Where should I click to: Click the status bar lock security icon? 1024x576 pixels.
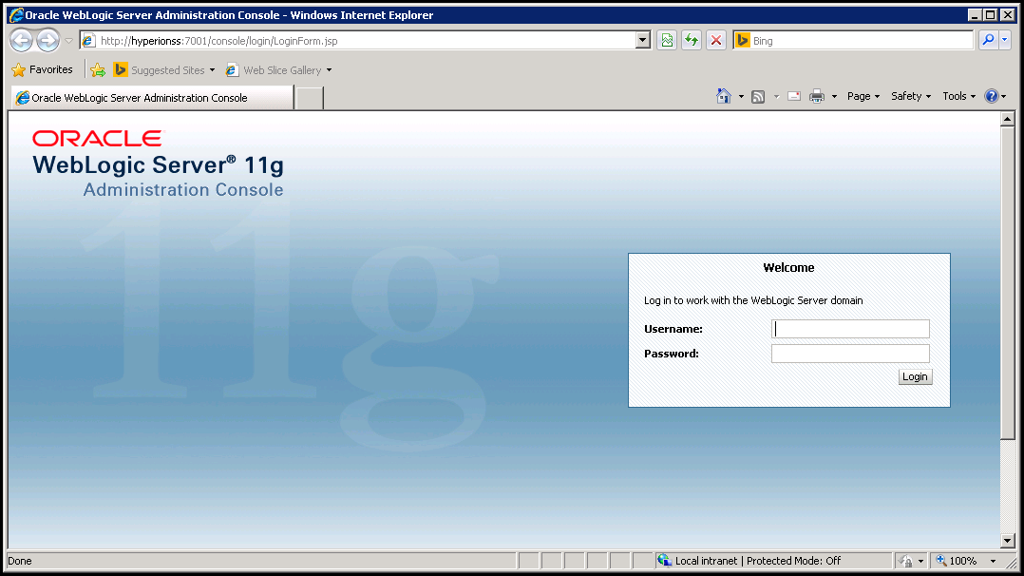click(x=906, y=561)
